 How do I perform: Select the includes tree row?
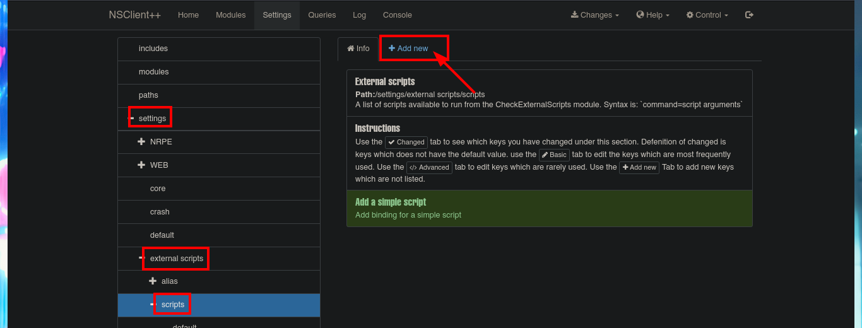[x=219, y=49]
